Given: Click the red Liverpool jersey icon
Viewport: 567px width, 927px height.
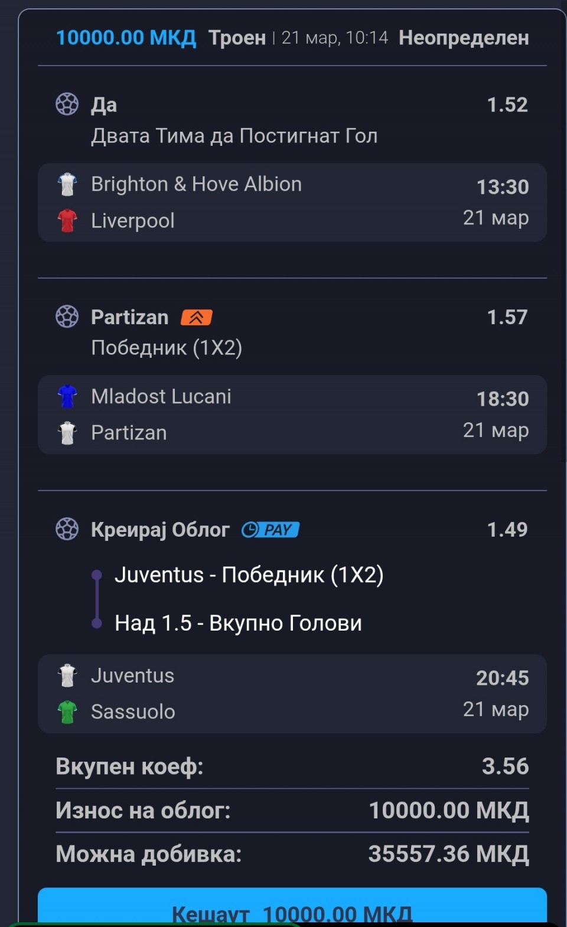Looking at the screenshot, I should [x=67, y=221].
